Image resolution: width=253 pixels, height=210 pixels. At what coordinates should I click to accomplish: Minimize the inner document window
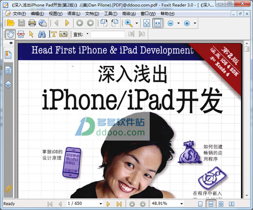pyautogui.click(x=234, y=14)
